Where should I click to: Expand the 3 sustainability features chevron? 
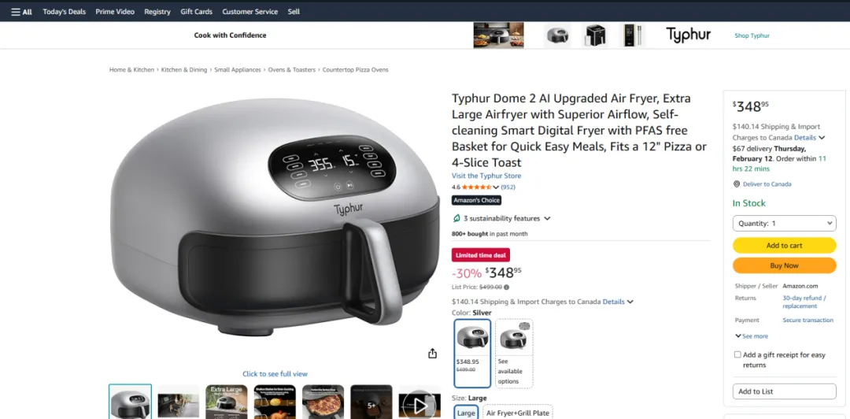pos(547,218)
